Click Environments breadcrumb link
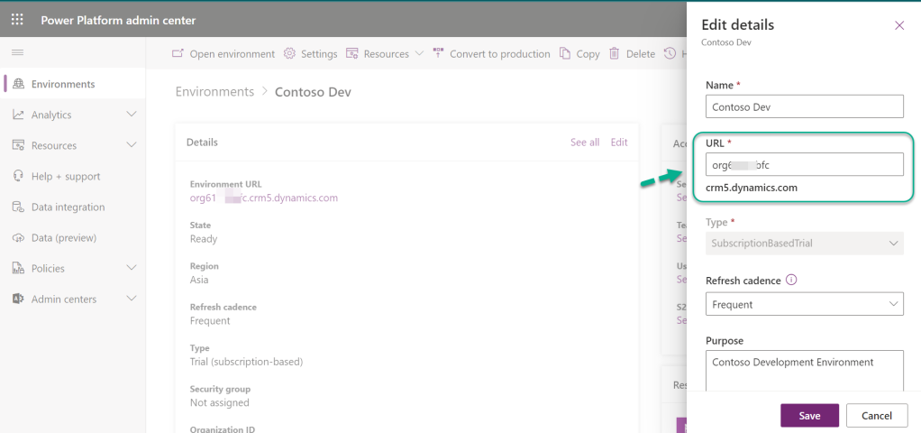Image resolution: width=921 pixels, height=433 pixels. click(x=215, y=92)
